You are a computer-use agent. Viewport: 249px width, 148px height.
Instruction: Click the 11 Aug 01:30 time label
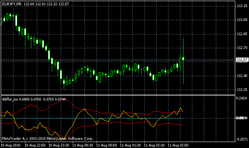[x=130, y=145]
